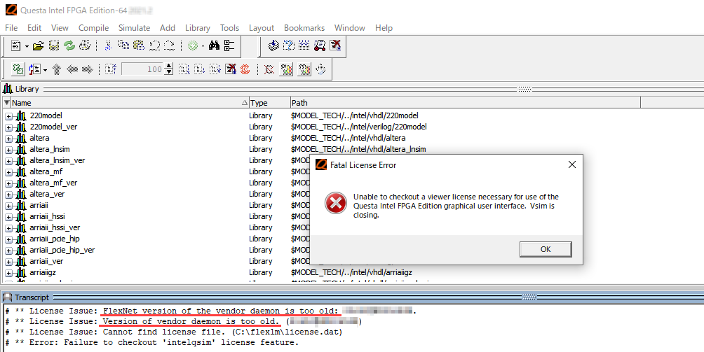Open the File menu
This screenshot has height=352, width=704.
11,28
